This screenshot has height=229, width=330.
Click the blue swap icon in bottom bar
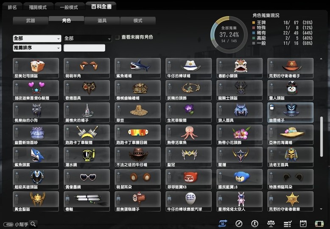point(223,223)
